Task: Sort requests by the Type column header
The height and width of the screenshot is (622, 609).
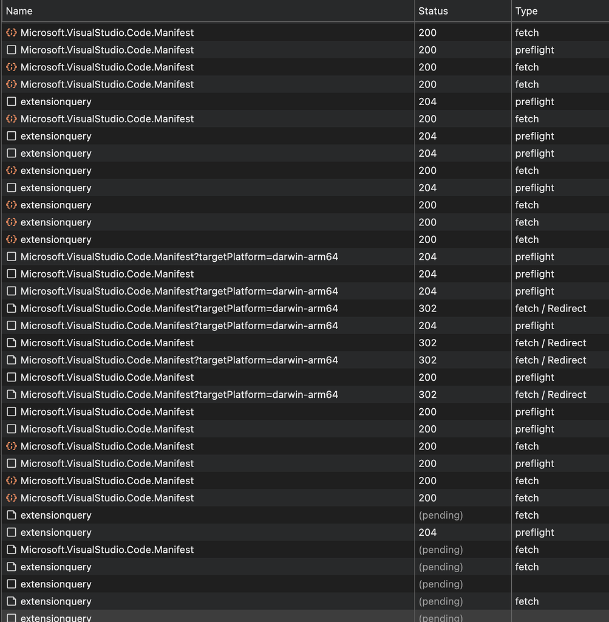Action: [526, 11]
